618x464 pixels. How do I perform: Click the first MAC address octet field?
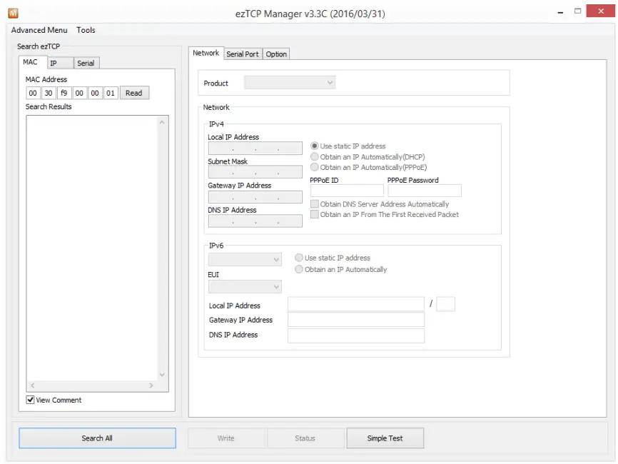coord(33,93)
